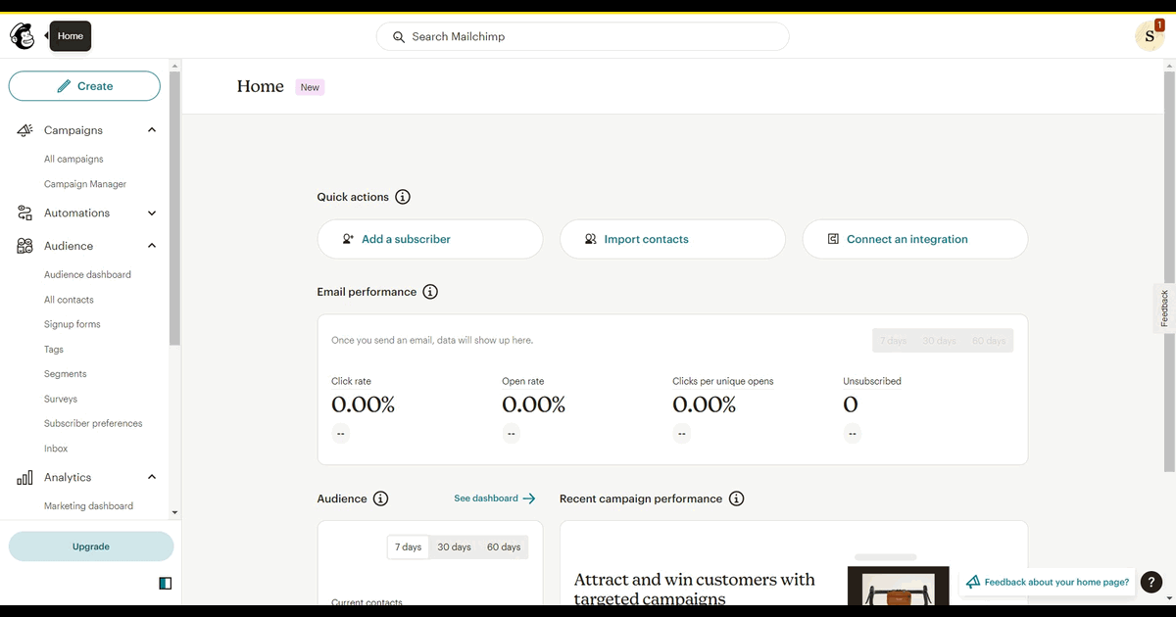This screenshot has width=1176, height=617.
Task: Select 60 days in Audience widget
Action: click(x=504, y=547)
